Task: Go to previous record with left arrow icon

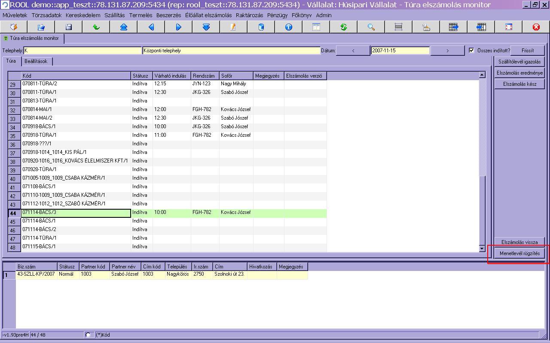Action: point(151,27)
